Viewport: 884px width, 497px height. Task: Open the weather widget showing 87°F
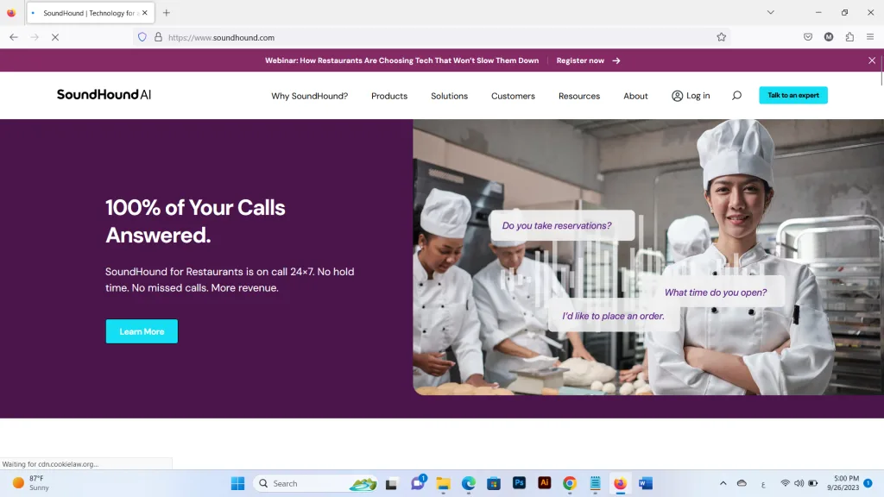[x=32, y=483]
